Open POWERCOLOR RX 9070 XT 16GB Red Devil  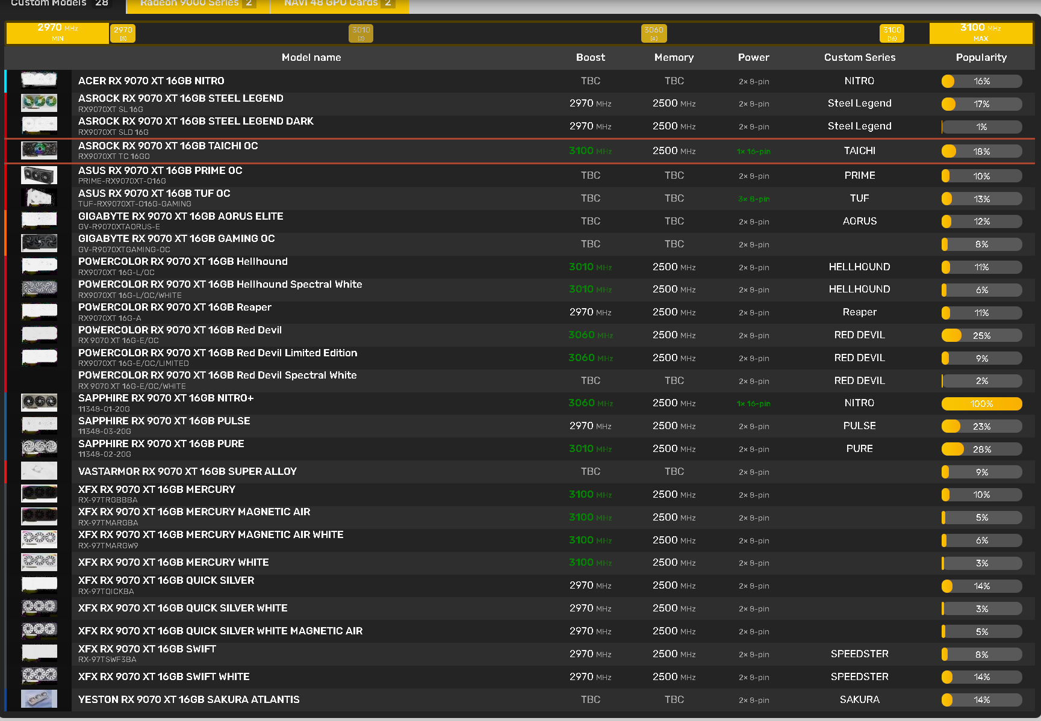tap(180, 330)
